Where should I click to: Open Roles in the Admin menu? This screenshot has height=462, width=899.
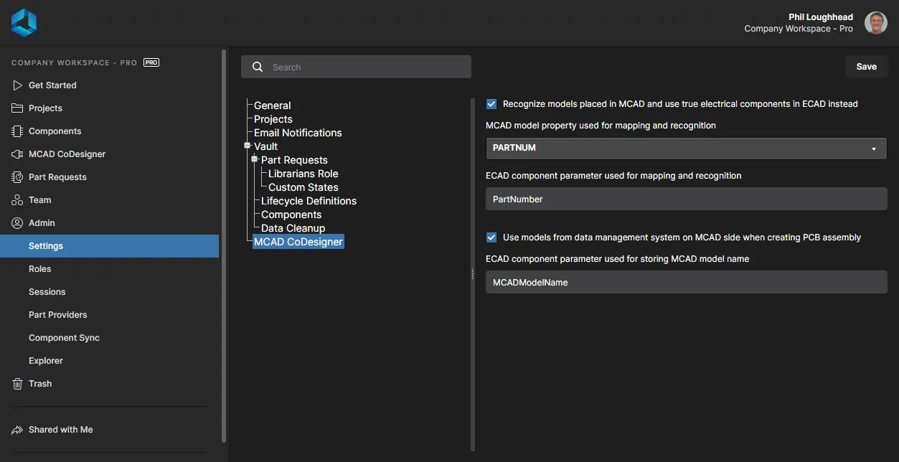(40, 269)
